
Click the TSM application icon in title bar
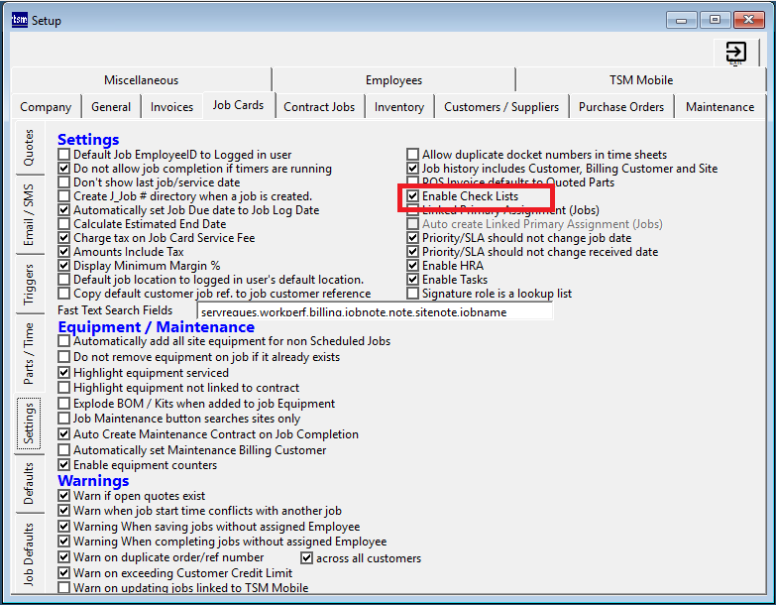18,19
